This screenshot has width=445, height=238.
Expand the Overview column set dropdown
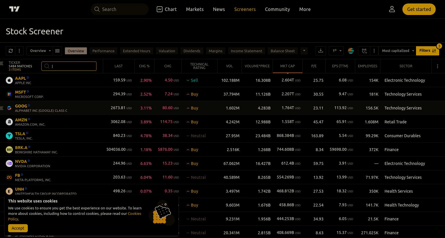[39, 51]
